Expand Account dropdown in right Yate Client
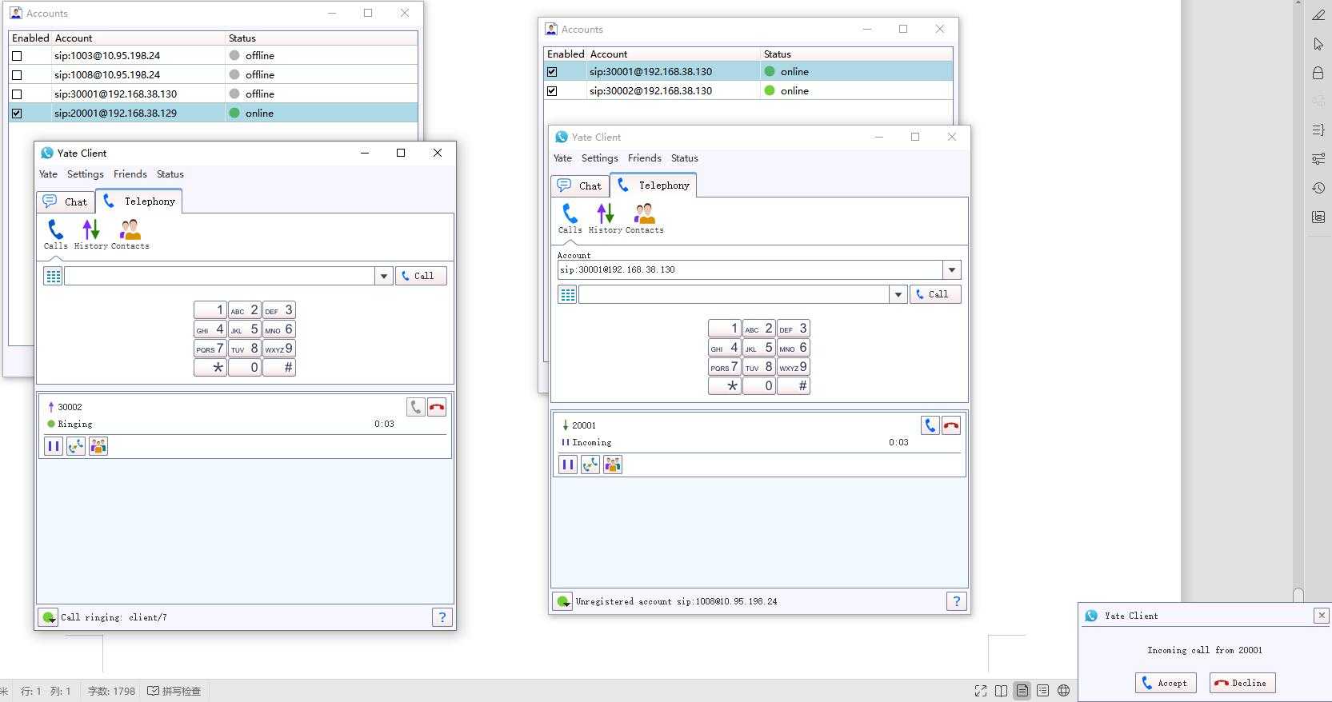The height and width of the screenshot is (702, 1332). 951,270
